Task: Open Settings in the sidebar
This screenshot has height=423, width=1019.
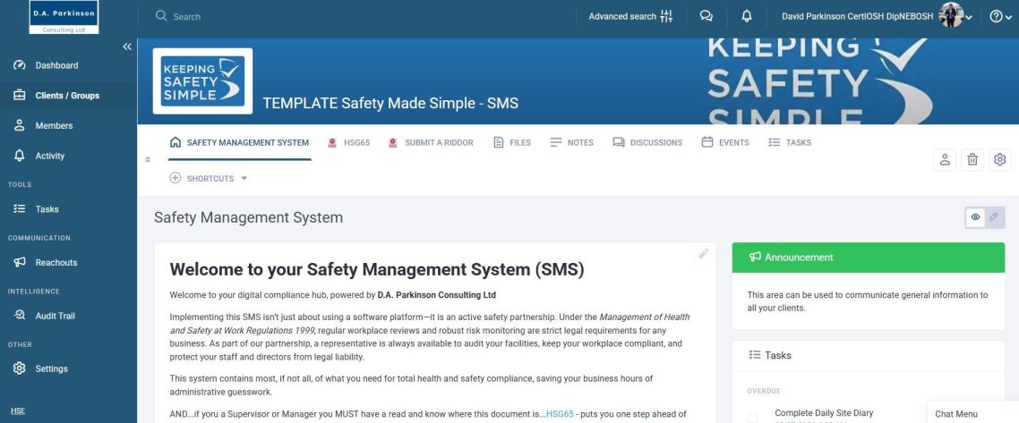Action: click(51, 368)
